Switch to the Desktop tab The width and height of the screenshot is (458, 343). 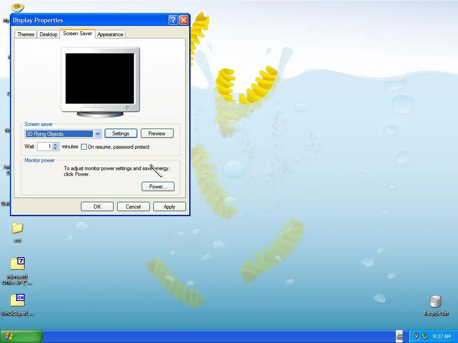coord(48,34)
